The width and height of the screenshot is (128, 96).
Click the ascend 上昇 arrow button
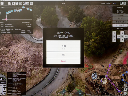pyautogui.click(x=114, y=33)
